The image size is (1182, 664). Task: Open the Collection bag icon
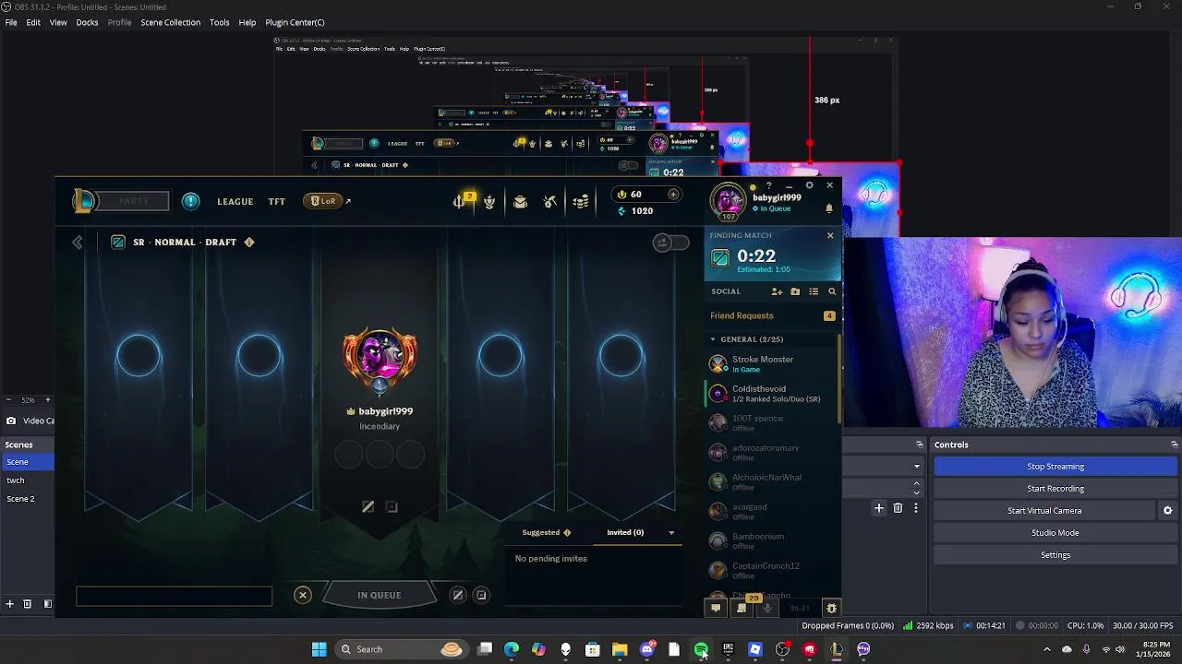520,201
